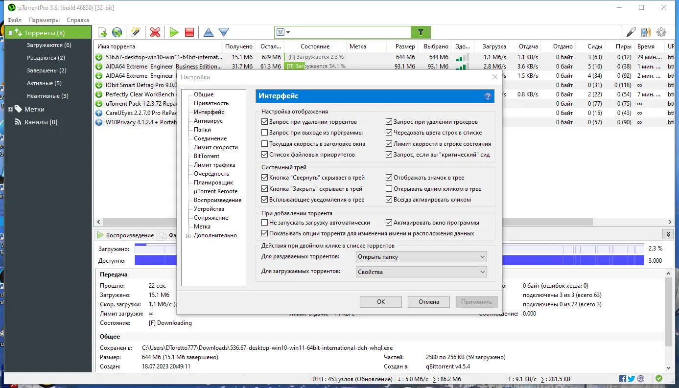Image resolution: width=679 pixels, height=388 pixels.
Task: Click the Add Torrent file icon
Action: coord(102,33)
